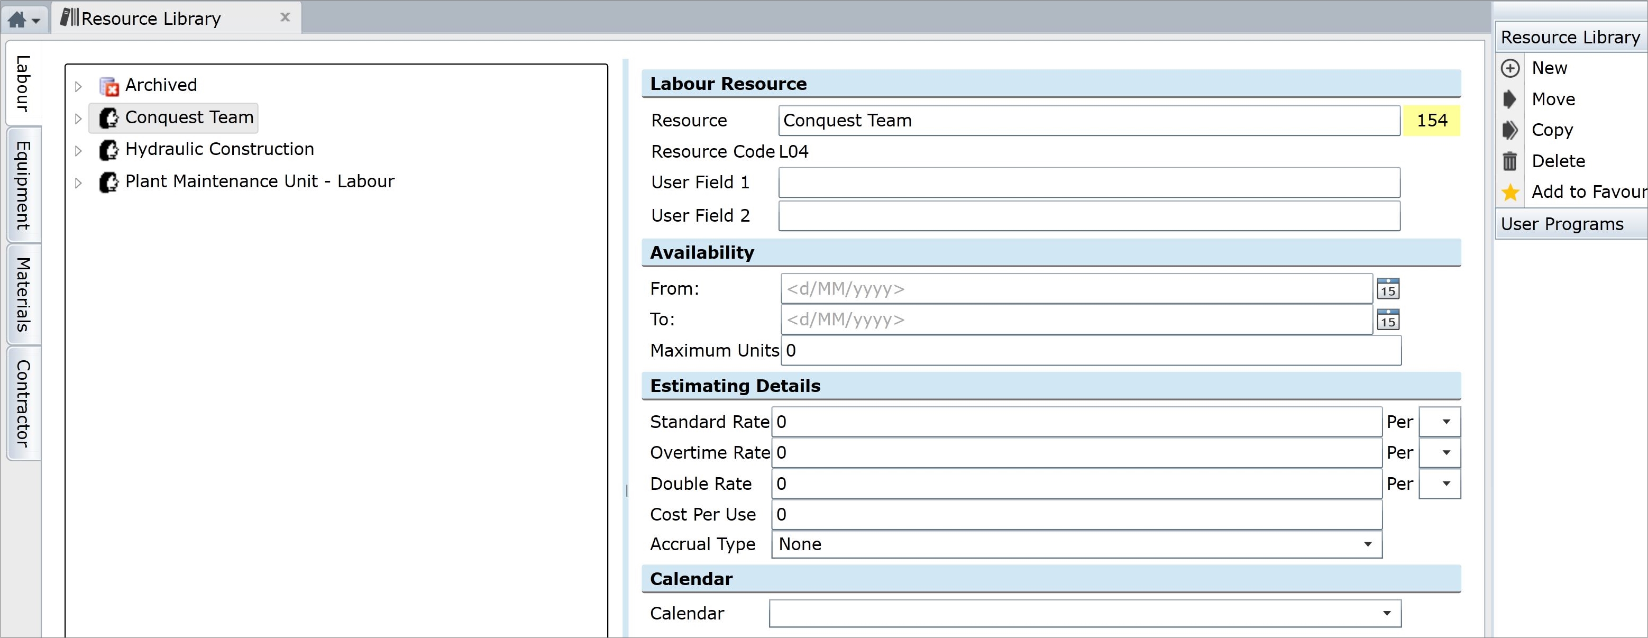Viewport: 1648px width, 638px height.
Task: Click the Maximum Units field
Action: tap(1091, 350)
